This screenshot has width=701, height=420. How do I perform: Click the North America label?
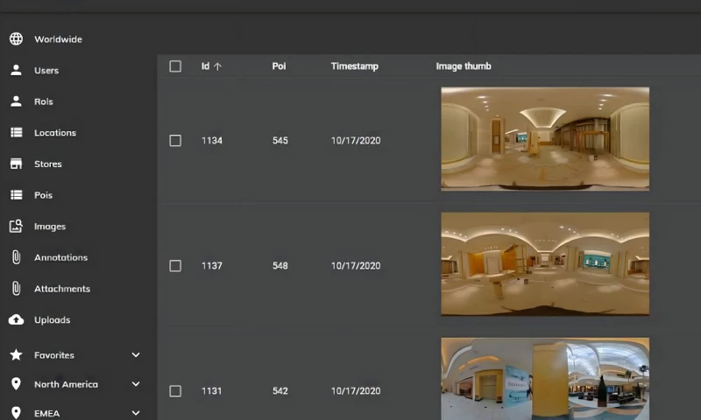click(x=67, y=384)
